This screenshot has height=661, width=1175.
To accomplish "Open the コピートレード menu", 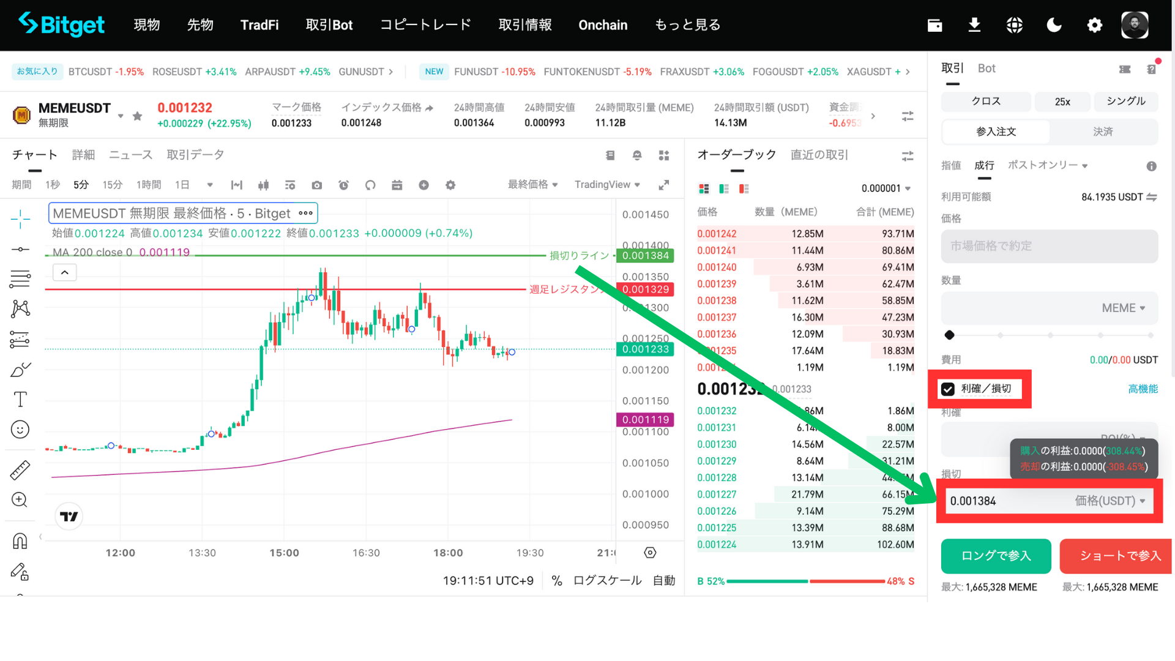I will click(x=425, y=25).
